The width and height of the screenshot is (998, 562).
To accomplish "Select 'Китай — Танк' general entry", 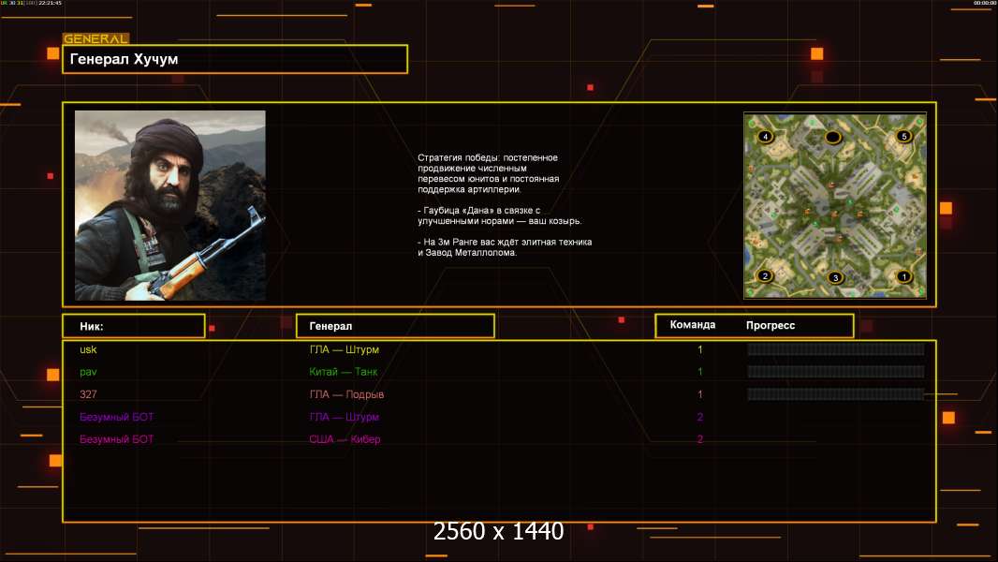I will [x=344, y=372].
